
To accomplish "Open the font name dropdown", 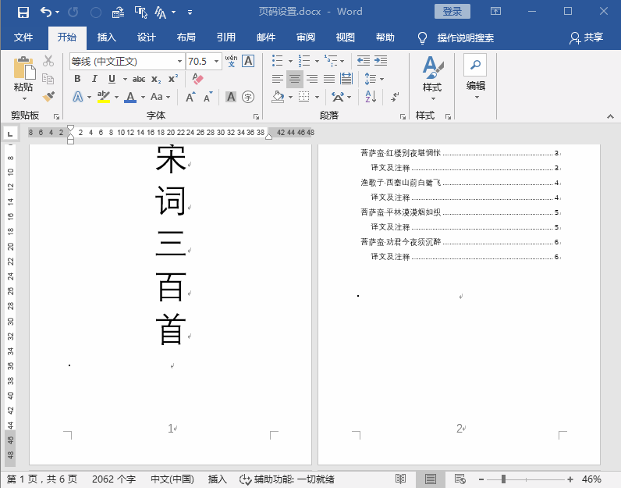I will (x=179, y=62).
